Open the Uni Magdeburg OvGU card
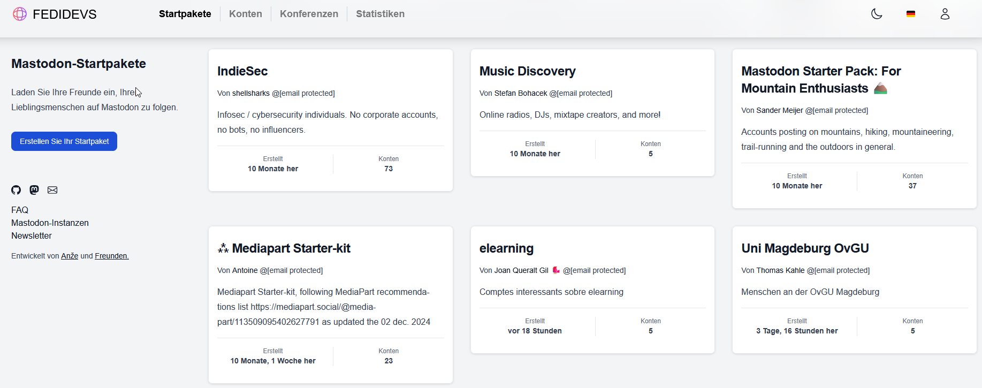 coord(805,248)
